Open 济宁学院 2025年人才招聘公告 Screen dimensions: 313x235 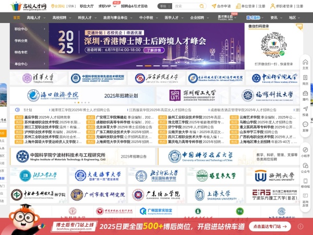point(191,127)
